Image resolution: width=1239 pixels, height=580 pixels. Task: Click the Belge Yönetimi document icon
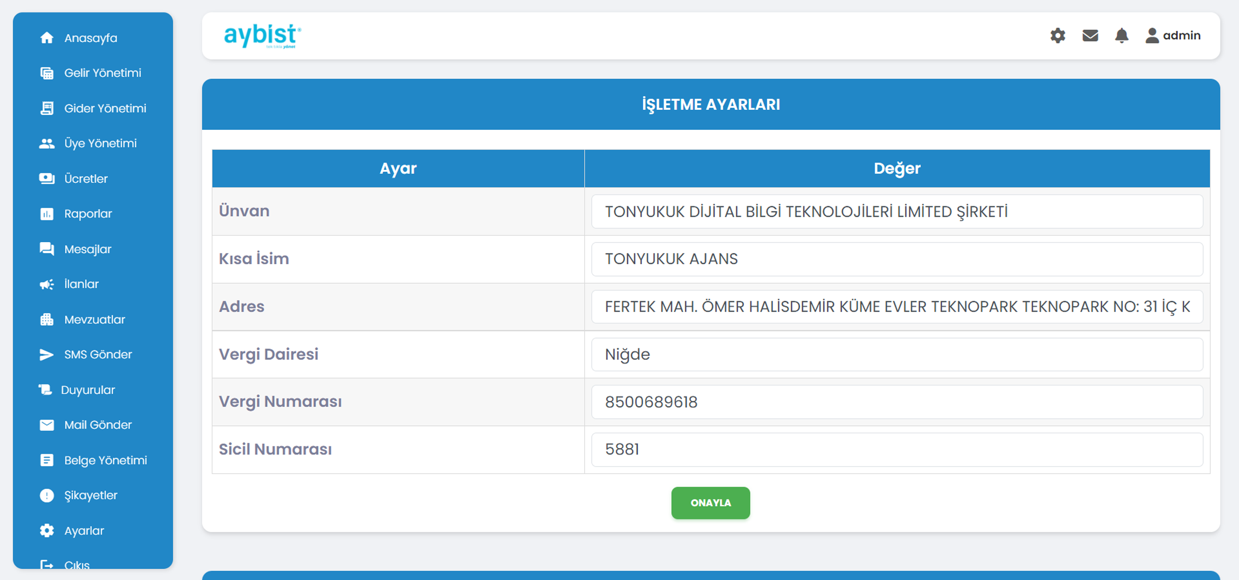(46, 460)
